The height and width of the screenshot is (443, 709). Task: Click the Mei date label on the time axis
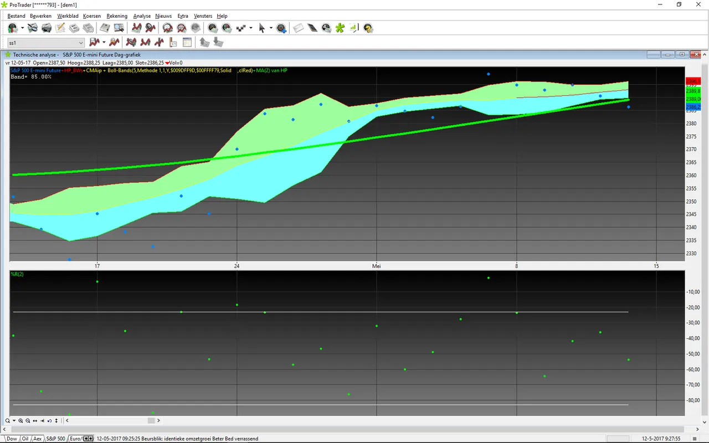point(376,266)
